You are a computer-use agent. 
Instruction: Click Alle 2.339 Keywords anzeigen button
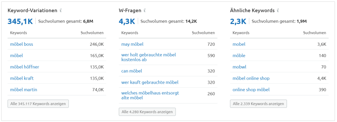tap(258, 104)
